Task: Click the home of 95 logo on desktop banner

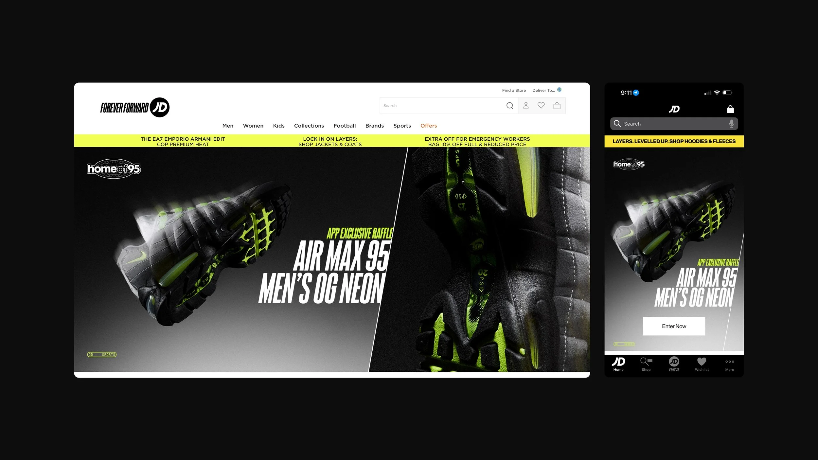Action: pyautogui.click(x=114, y=169)
